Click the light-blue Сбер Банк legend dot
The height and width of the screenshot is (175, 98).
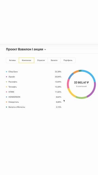coord(7,72)
